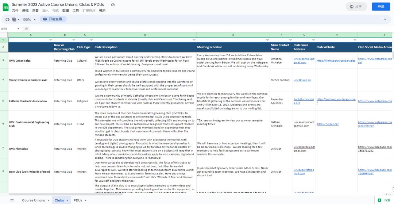
Task: Open the uvicsphotoclub@gmail.com email link
Action: point(304,149)
